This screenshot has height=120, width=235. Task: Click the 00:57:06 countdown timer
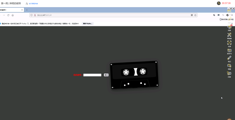point(226,3)
